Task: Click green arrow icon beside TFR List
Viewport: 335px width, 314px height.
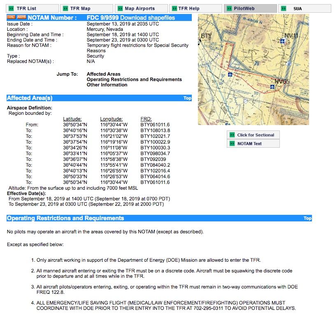Action: click(11, 8)
